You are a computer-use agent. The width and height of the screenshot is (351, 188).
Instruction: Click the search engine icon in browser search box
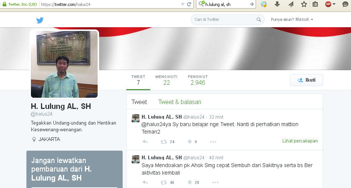[202, 4]
